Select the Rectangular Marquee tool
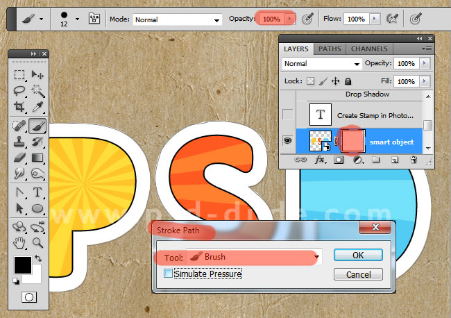The height and width of the screenshot is (318, 451). coord(19,75)
